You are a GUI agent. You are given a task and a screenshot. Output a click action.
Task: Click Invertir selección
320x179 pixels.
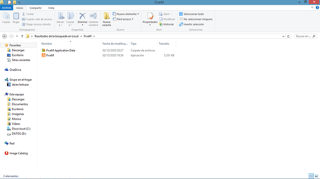point(192,24)
